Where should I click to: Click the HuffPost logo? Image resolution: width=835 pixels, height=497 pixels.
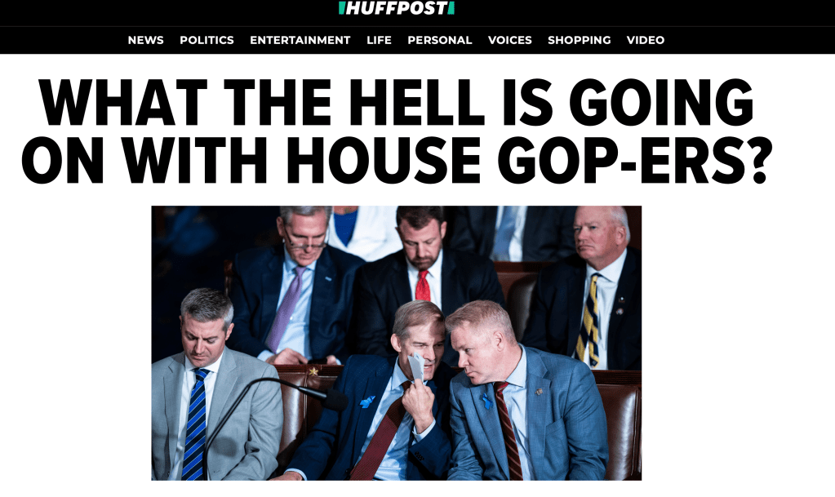click(396, 8)
